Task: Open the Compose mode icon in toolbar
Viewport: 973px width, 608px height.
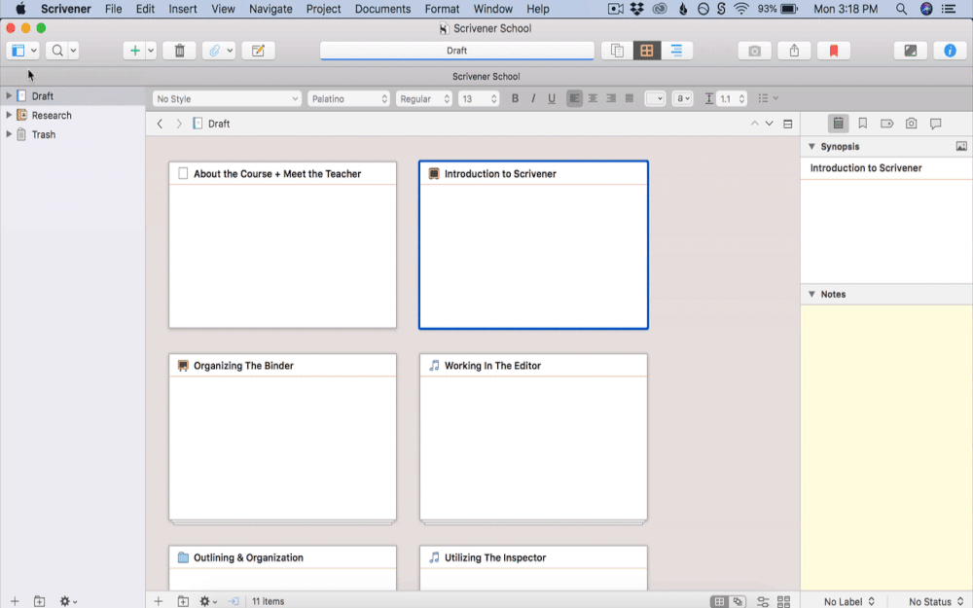Action: point(910,51)
